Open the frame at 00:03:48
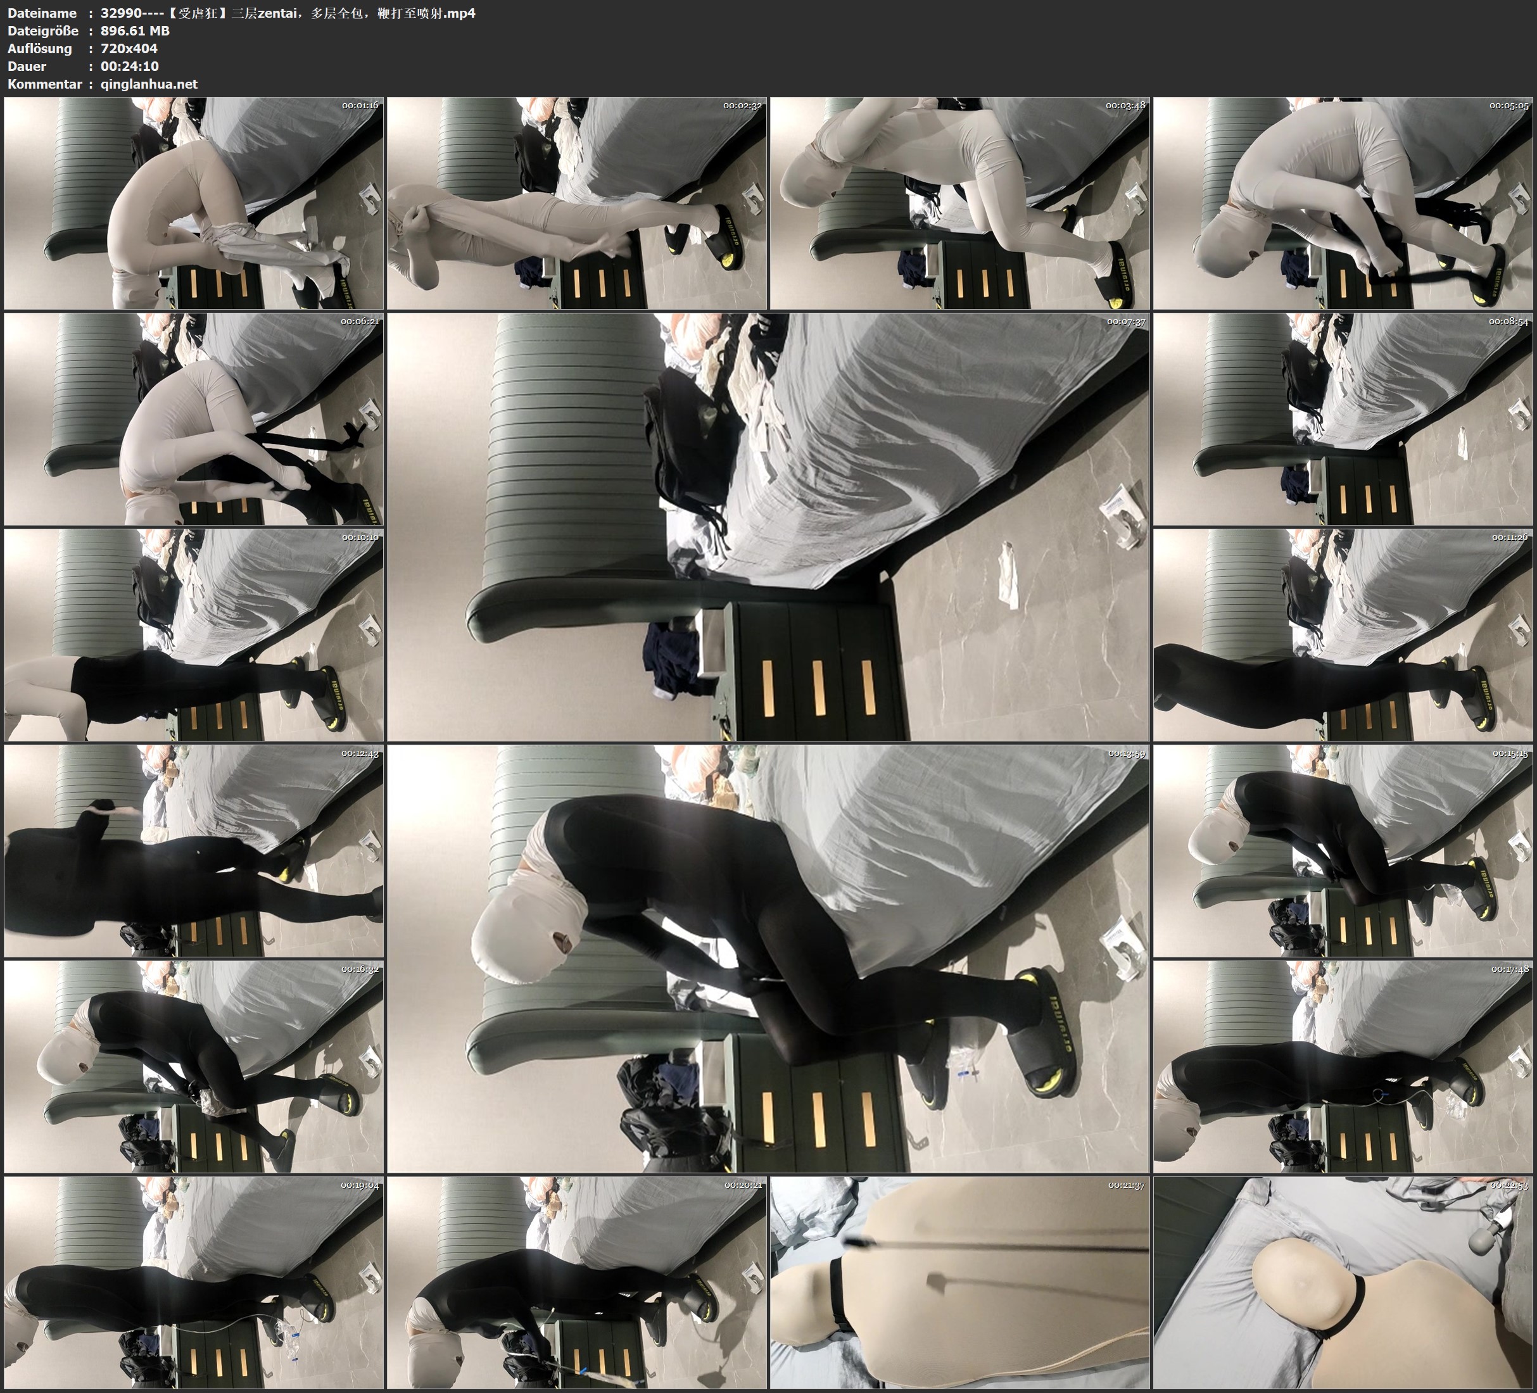Viewport: 1537px width, 1393px height. (x=959, y=203)
